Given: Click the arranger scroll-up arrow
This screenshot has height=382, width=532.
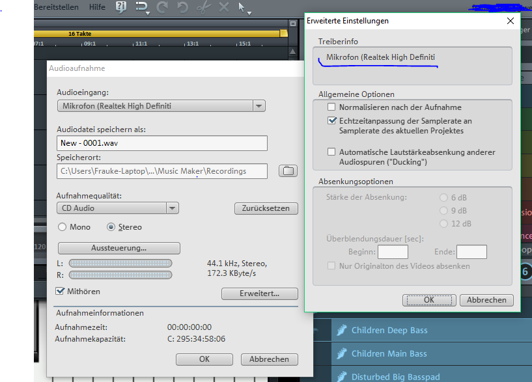Looking at the screenshot, I should [x=293, y=52].
